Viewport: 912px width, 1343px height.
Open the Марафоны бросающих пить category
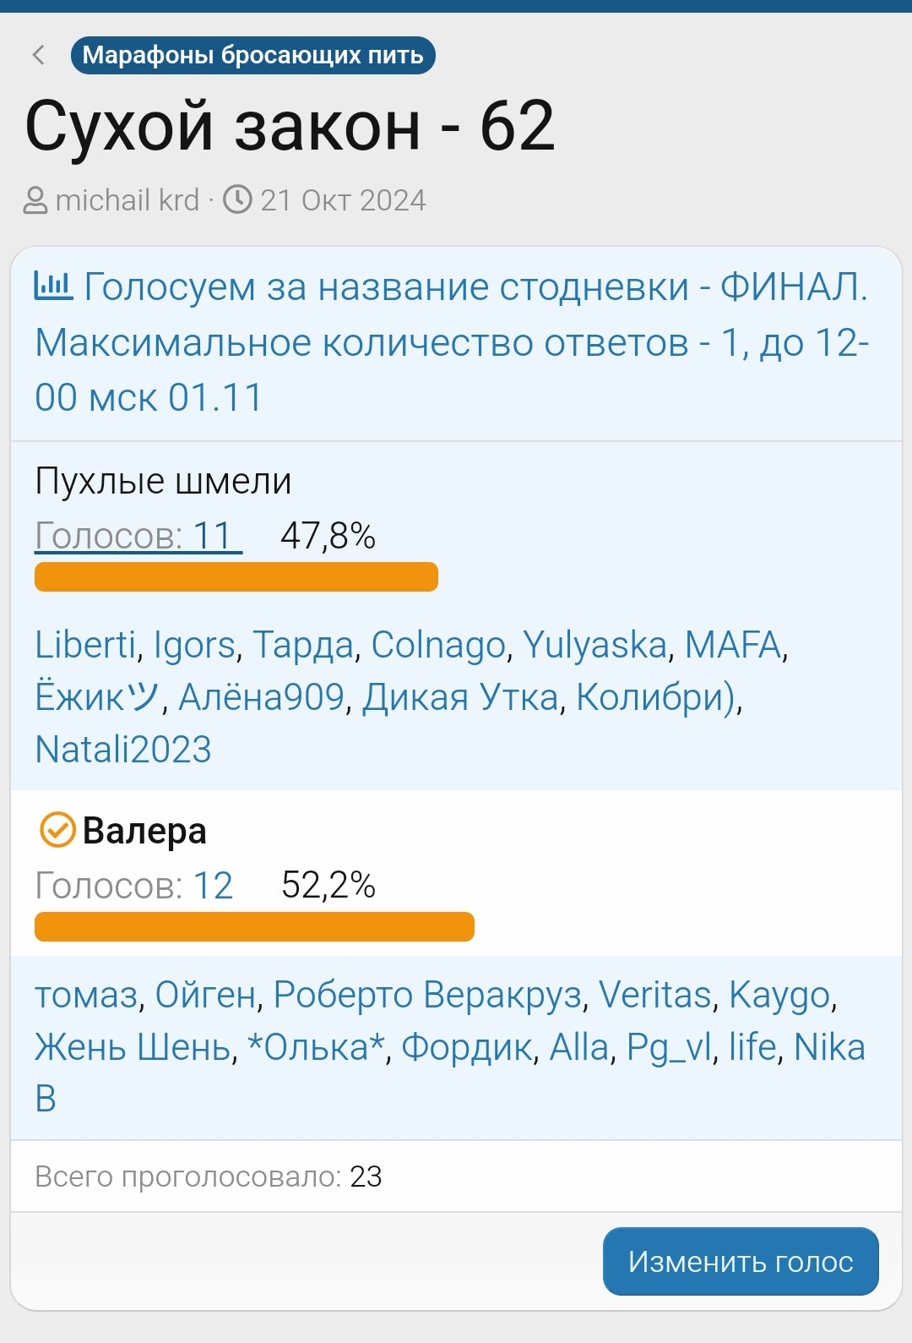coord(252,56)
